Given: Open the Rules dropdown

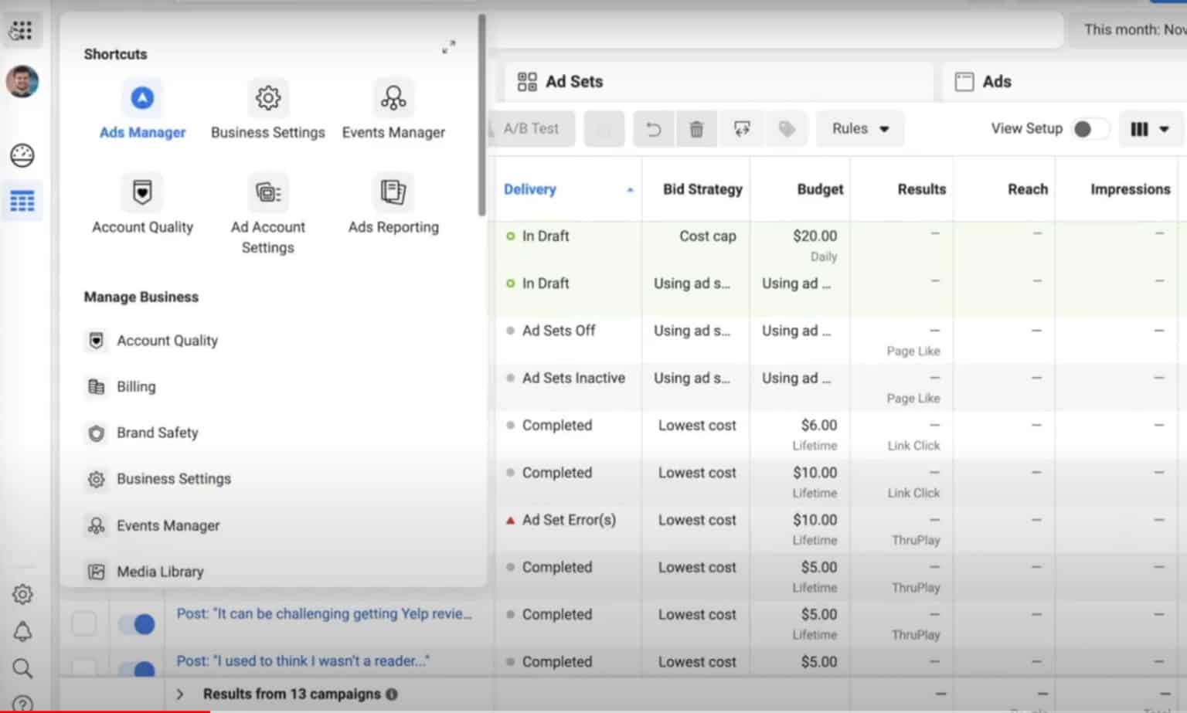Looking at the screenshot, I should (x=859, y=129).
